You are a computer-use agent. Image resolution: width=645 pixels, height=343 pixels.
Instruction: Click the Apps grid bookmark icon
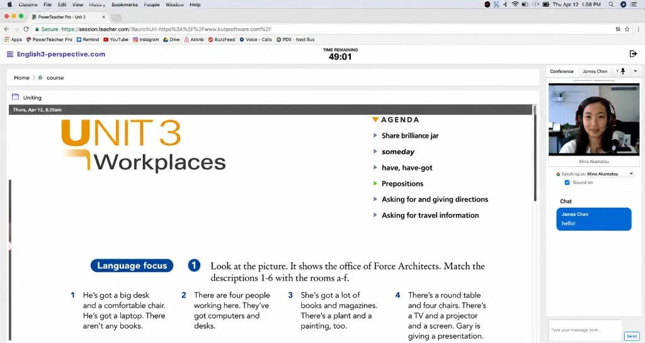6,40
